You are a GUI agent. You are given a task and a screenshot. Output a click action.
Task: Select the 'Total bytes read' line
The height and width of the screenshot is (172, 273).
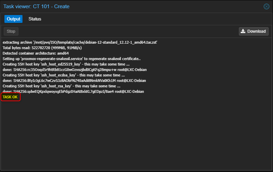[42, 48]
